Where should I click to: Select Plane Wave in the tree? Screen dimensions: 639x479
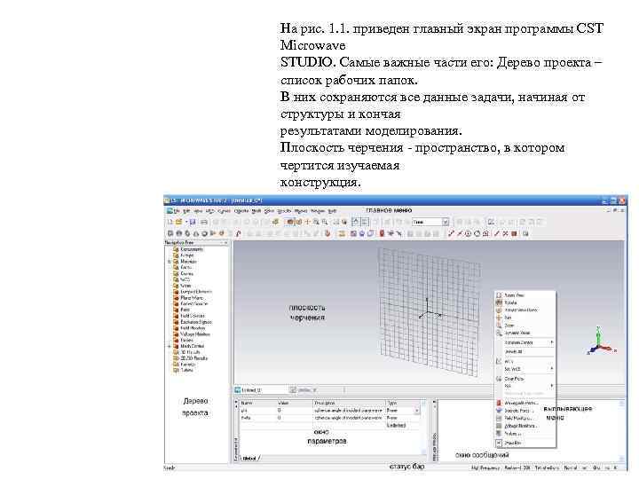(192, 298)
